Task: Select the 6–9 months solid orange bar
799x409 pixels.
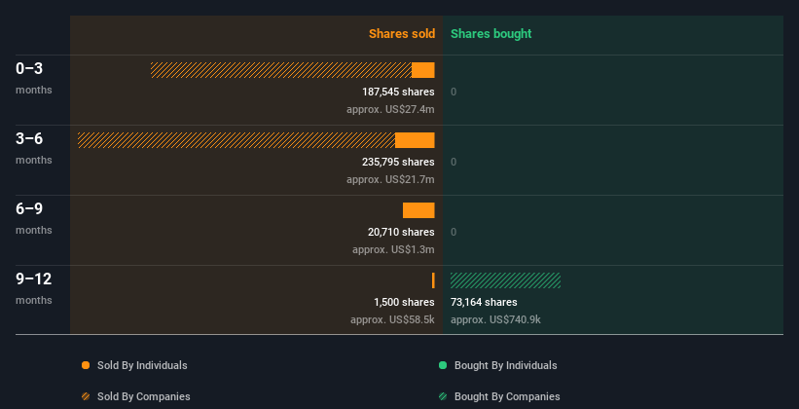Action: pos(418,210)
